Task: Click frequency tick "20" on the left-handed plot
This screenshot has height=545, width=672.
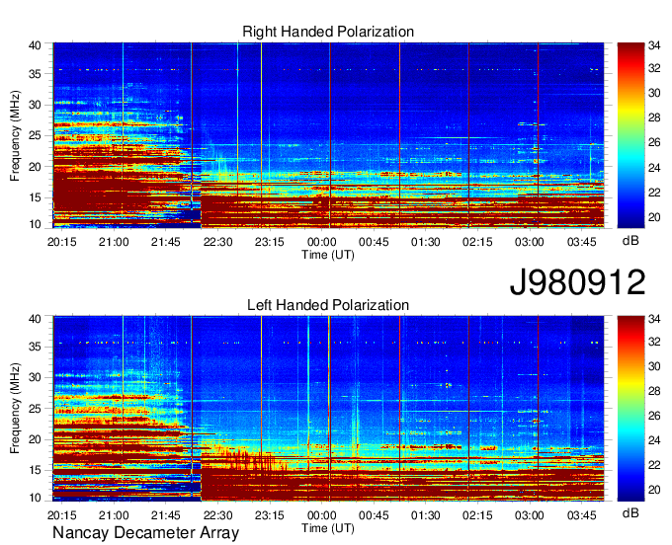Action: tap(36, 439)
